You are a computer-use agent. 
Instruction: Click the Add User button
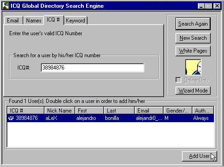click(199, 156)
